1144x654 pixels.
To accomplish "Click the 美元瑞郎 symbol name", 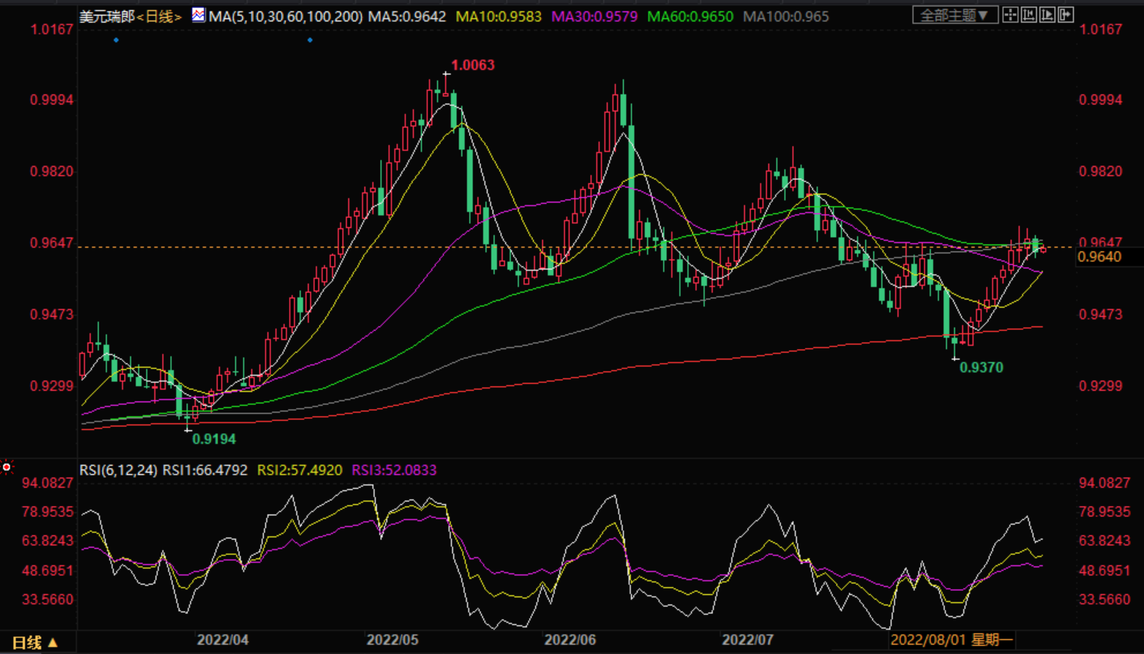I will tap(107, 16).
